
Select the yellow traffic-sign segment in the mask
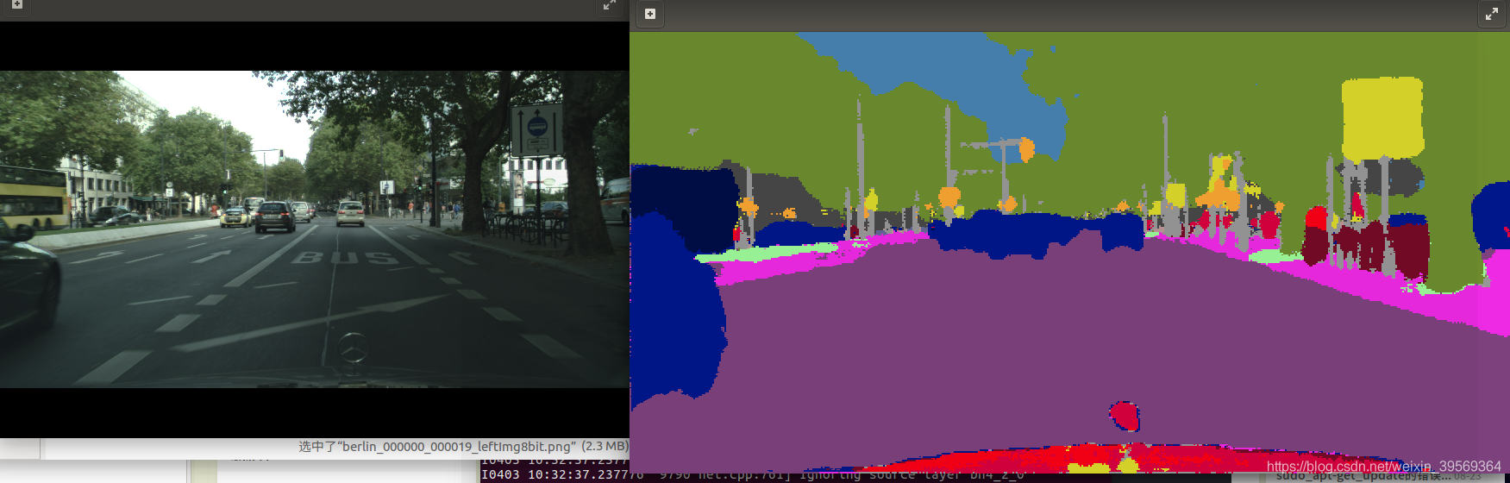1382,116
